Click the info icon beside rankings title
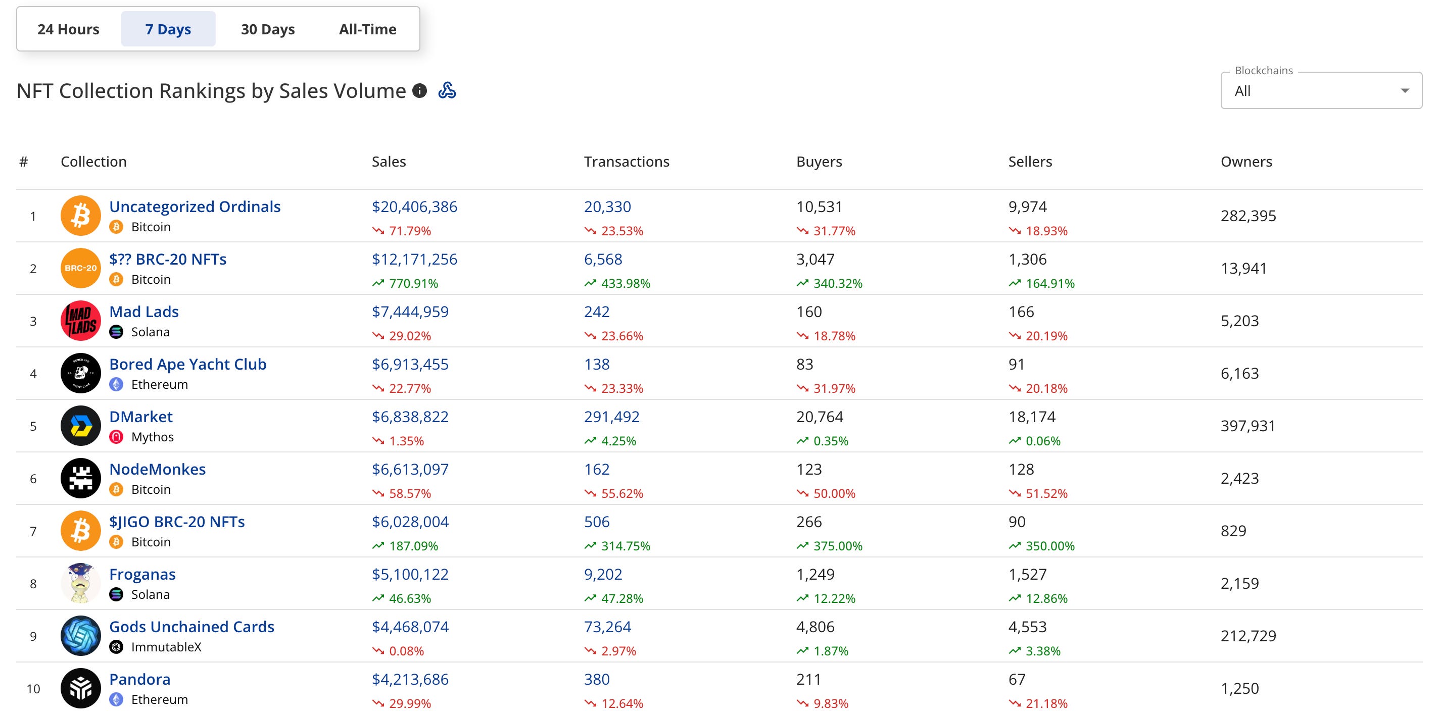Image resolution: width=1439 pixels, height=714 pixels. [x=419, y=90]
